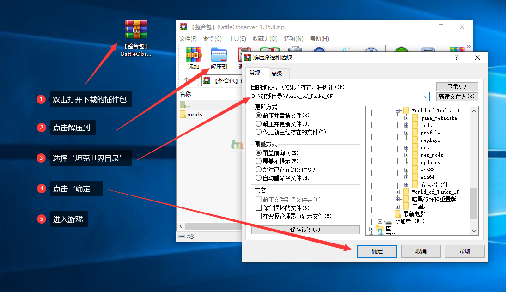Image resolution: width=506 pixels, height=292 pixels.
Task: Confirm extraction with the 确定 button
Action: (x=377, y=251)
